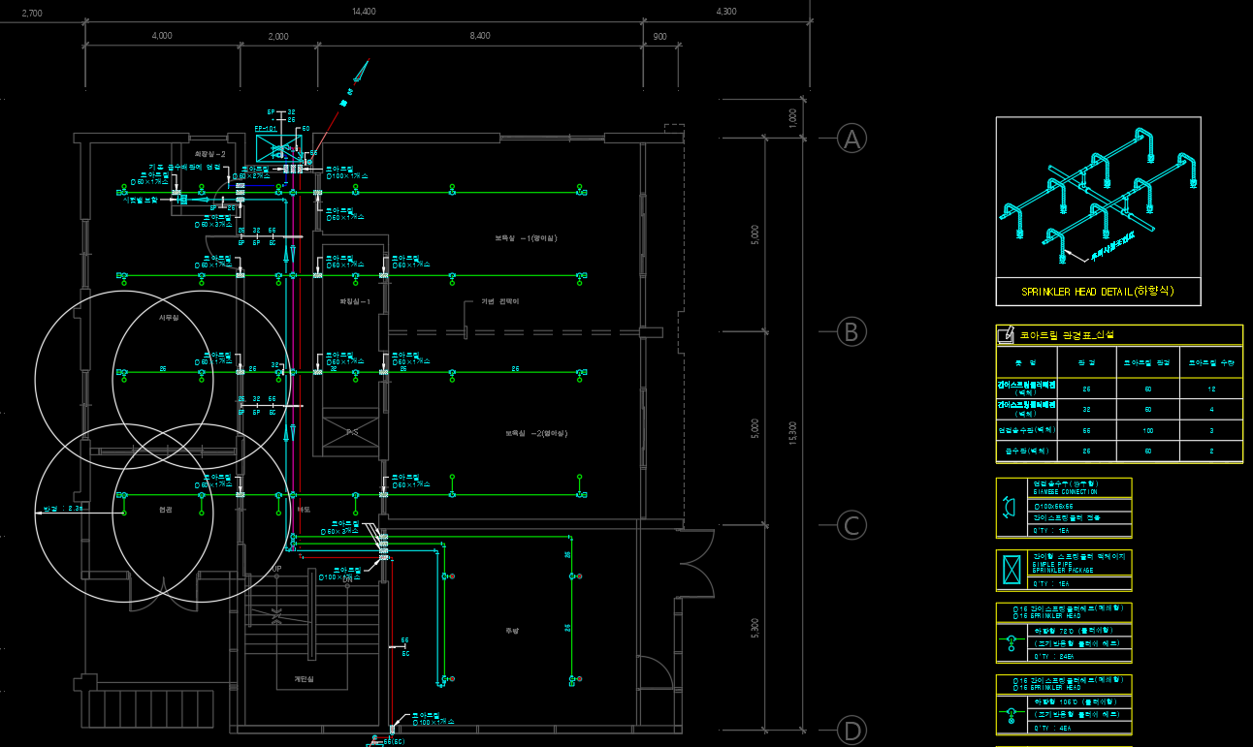Click grid bubble A on the right
Image resolution: width=1253 pixels, height=747 pixels.
point(851,139)
